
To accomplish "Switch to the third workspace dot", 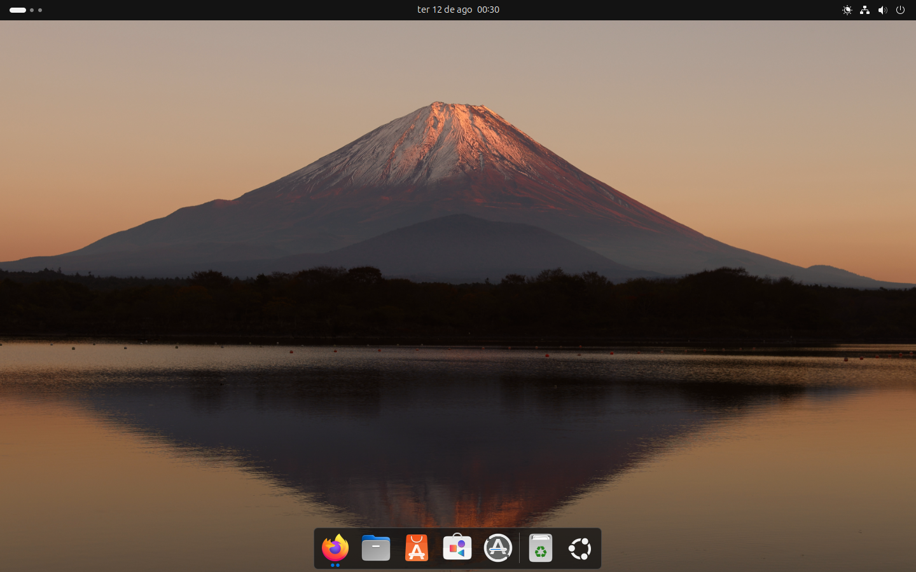I will pos(40,10).
